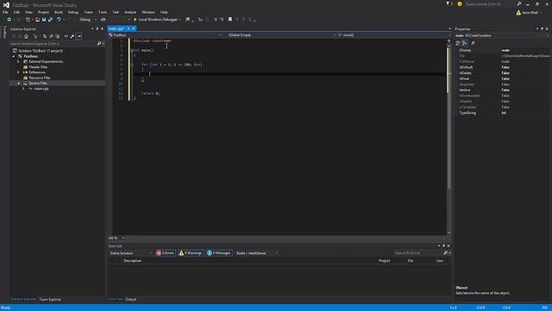Collapse the Source Files folder
Screen dimensions: 552x311
pos(18,83)
